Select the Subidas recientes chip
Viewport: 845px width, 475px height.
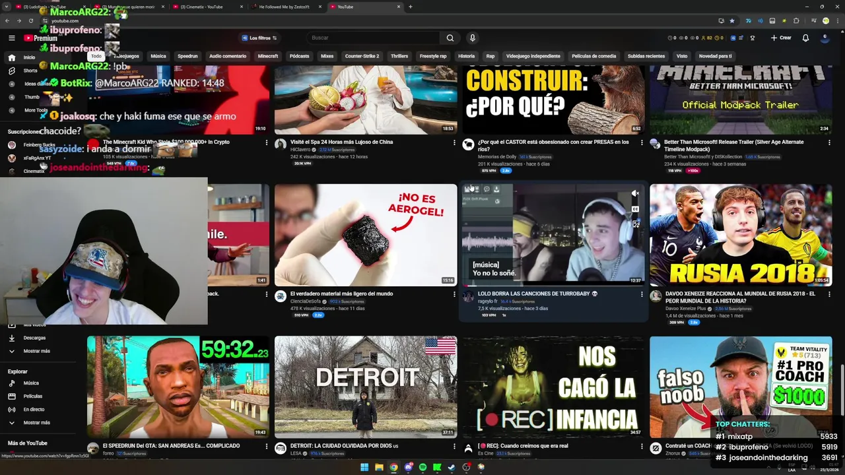click(646, 56)
